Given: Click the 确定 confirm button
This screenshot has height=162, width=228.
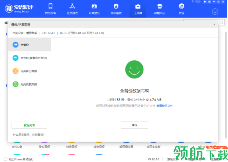Looking at the screenshot, I should click(134, 125).
